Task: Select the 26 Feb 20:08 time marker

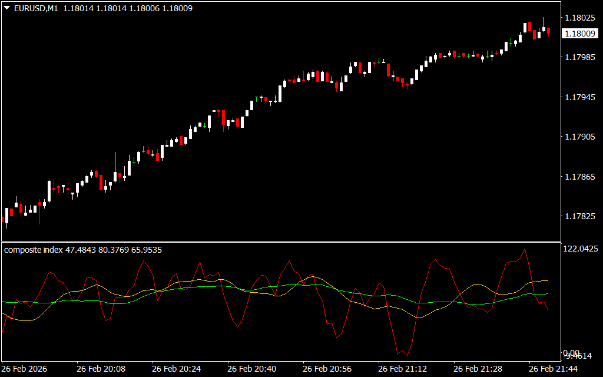Action: coord(101,369)
